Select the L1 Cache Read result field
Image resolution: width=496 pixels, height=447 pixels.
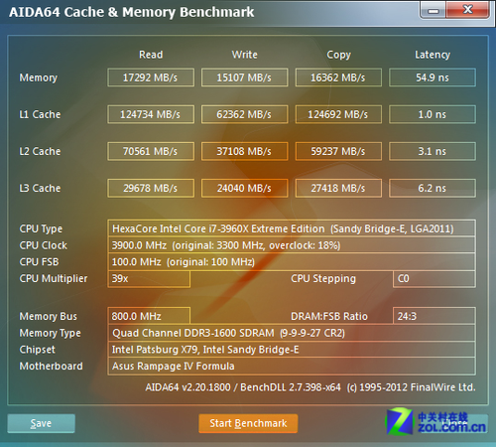coord(151,114)
